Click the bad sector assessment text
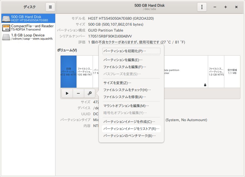The image size is (245, 177). point(136,42)
